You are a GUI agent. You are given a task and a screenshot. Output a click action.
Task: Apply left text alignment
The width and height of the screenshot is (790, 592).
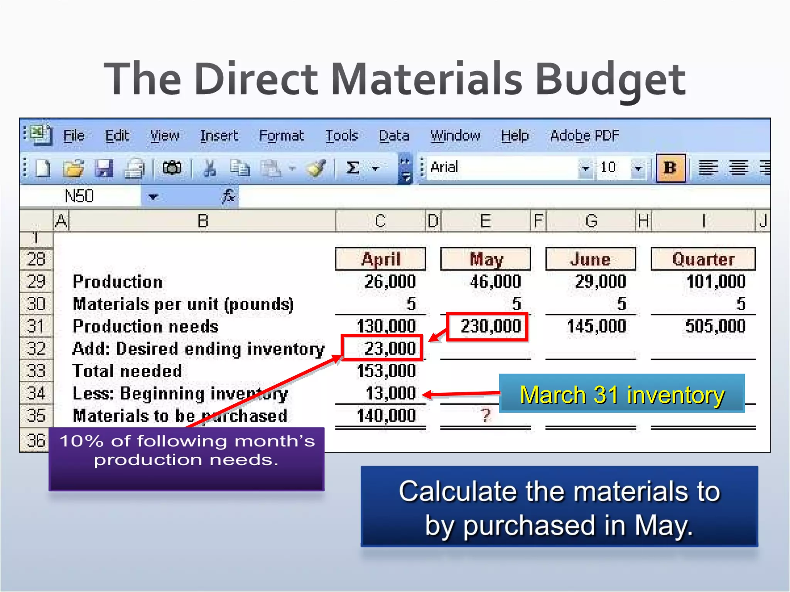tap(708, 168)
